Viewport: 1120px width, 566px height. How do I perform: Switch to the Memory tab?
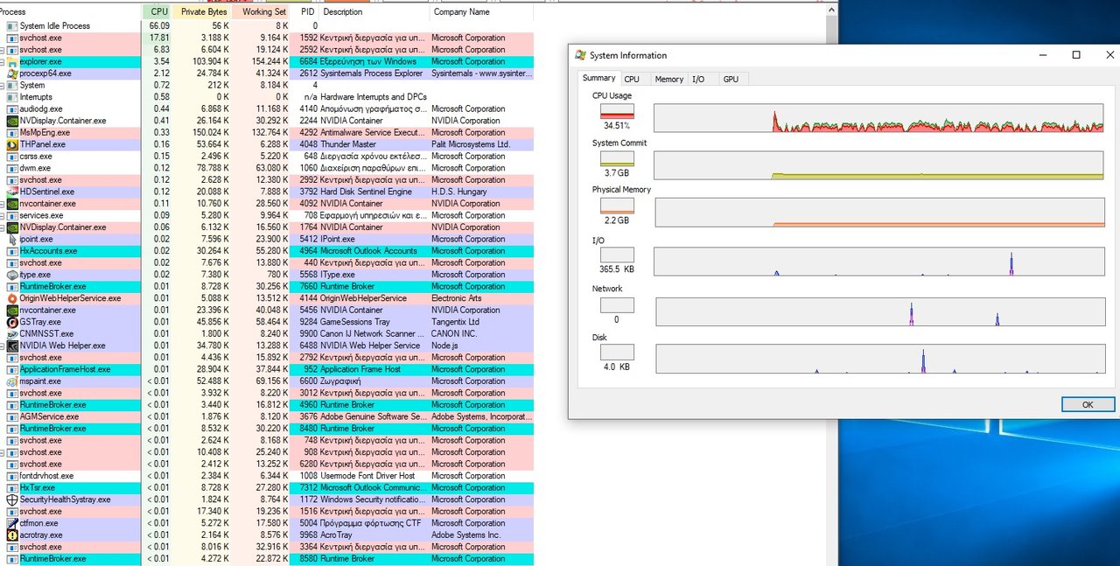668,80
